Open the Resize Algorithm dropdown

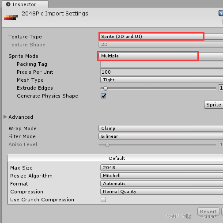pos(162,176)
